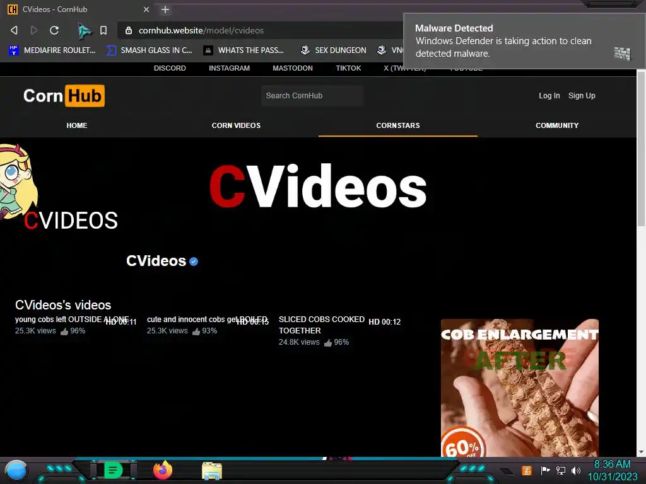
Task: Click the browser forward arrow
Action: tap(34, 30)
